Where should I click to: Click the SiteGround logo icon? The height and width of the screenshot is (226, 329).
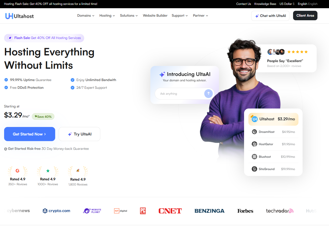click(x=254, y=169)
